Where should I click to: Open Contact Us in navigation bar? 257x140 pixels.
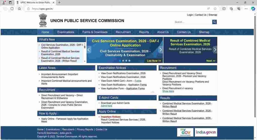(x=183, y=32)
